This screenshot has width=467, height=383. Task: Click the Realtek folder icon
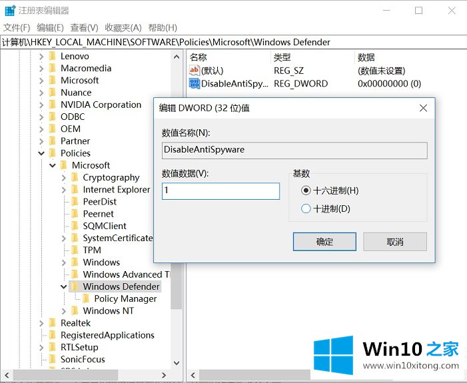coord(53,323)
